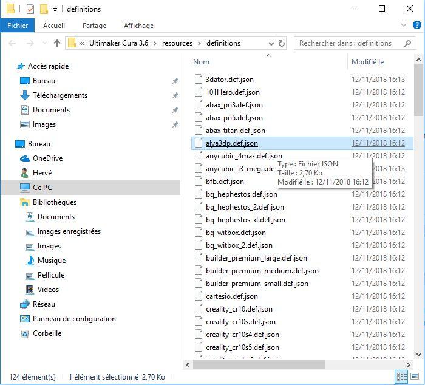Select file 3dator.def.json
Viewport: 425px width, 385px height.
coord(229,80)
